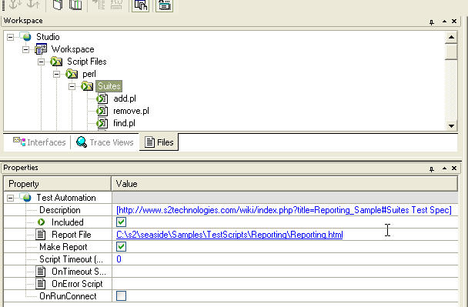Viewport: 468px width, 307px height.
Task: Click the workspace tree scrollbar thumb
Action: pos(451,52)
